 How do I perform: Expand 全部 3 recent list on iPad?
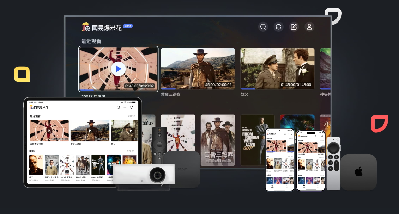click(x=131, y=116)
